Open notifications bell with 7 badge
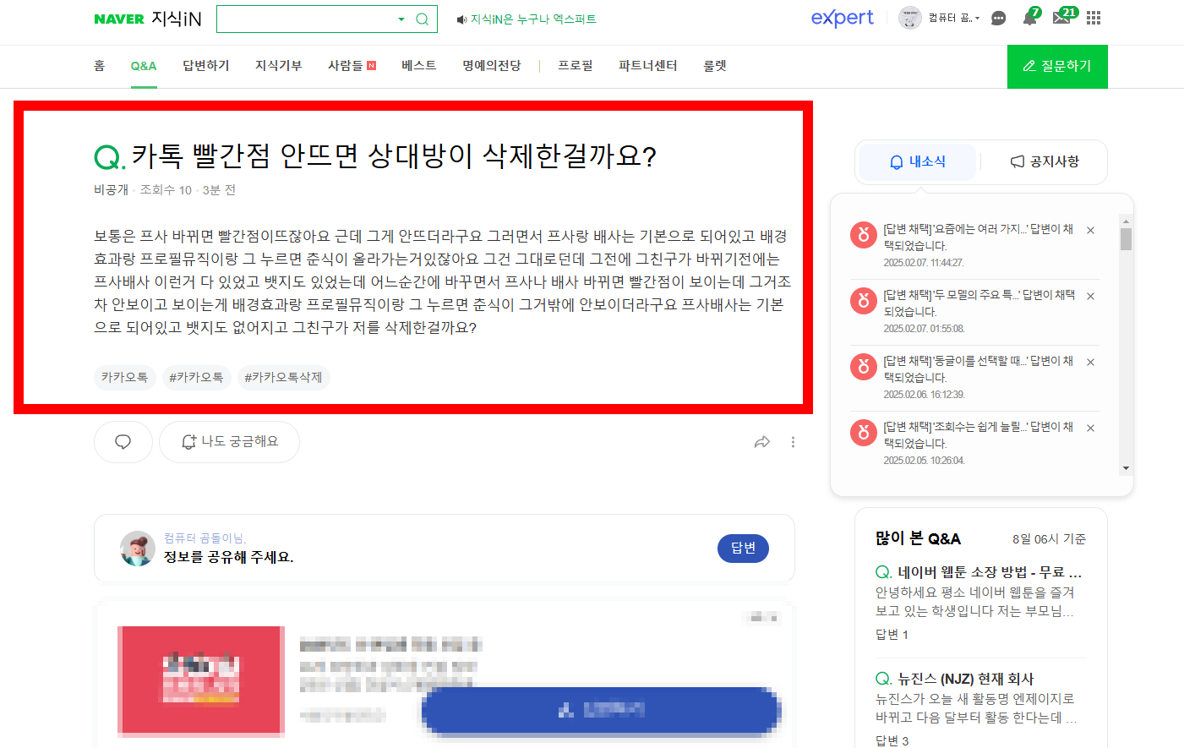Screen dimensions: 1184x748 (1030, 17)
